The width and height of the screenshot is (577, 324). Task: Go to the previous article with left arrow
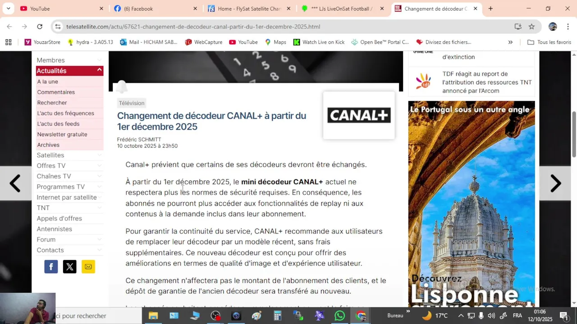point(15,183)
